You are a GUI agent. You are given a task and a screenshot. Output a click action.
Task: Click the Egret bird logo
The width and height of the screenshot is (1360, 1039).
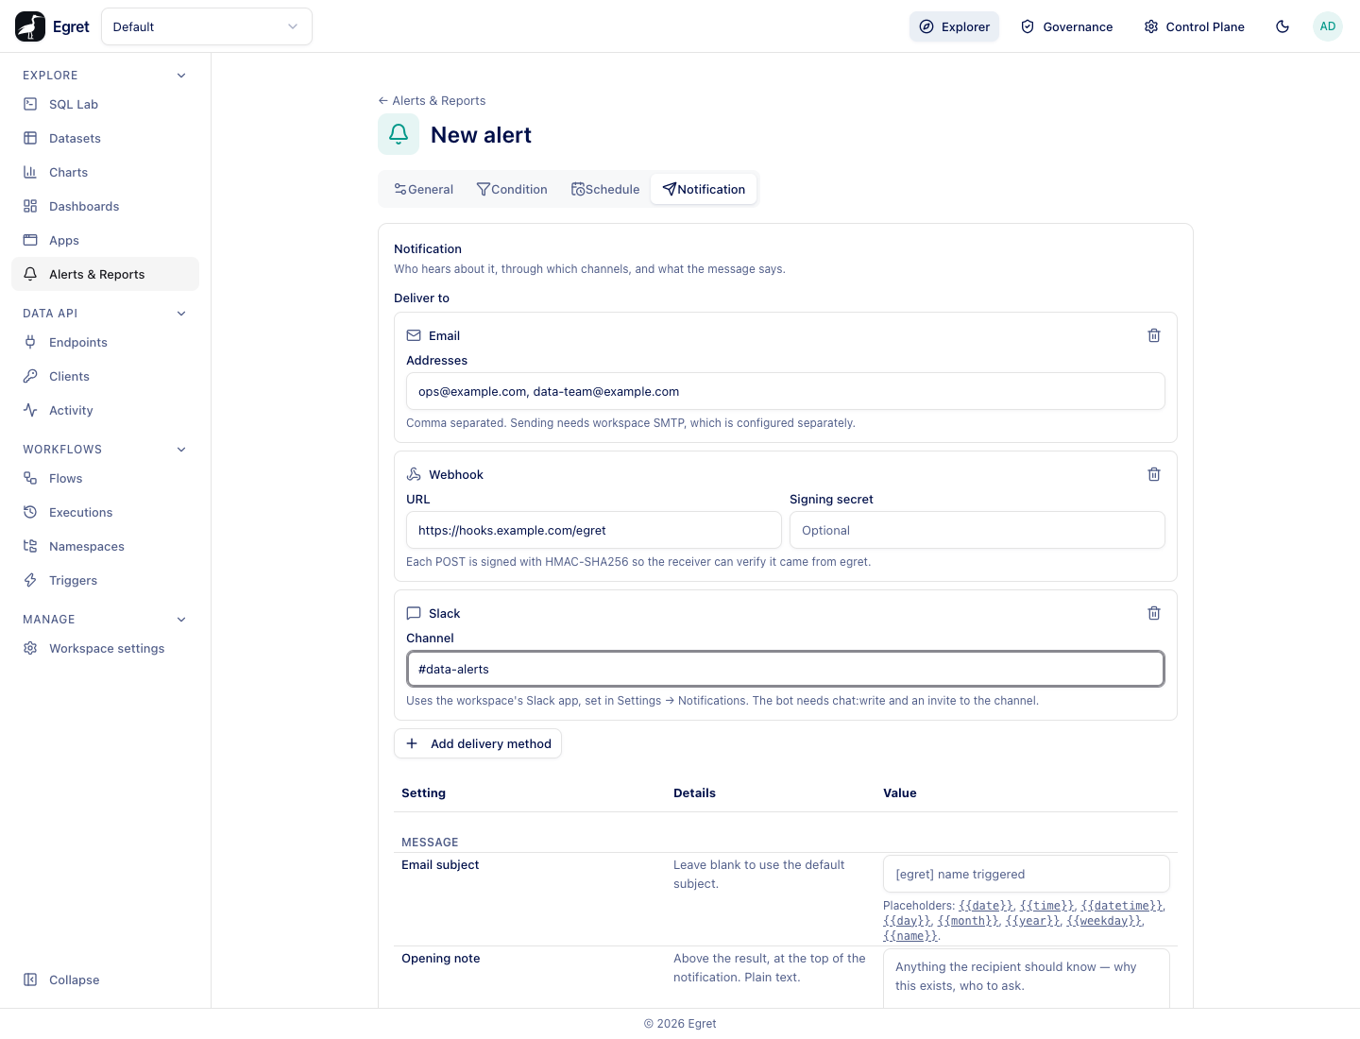click(x=30, y=26)
